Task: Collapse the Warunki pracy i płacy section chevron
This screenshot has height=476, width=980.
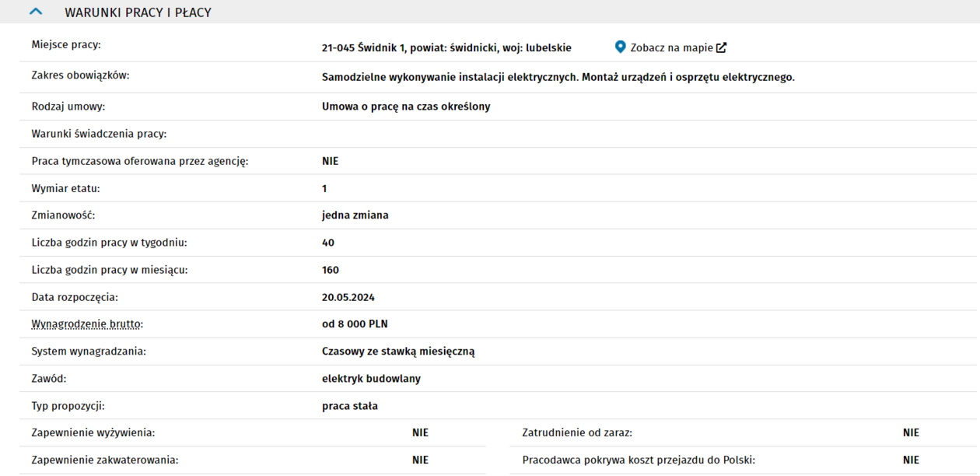Action: pos(35,12)
